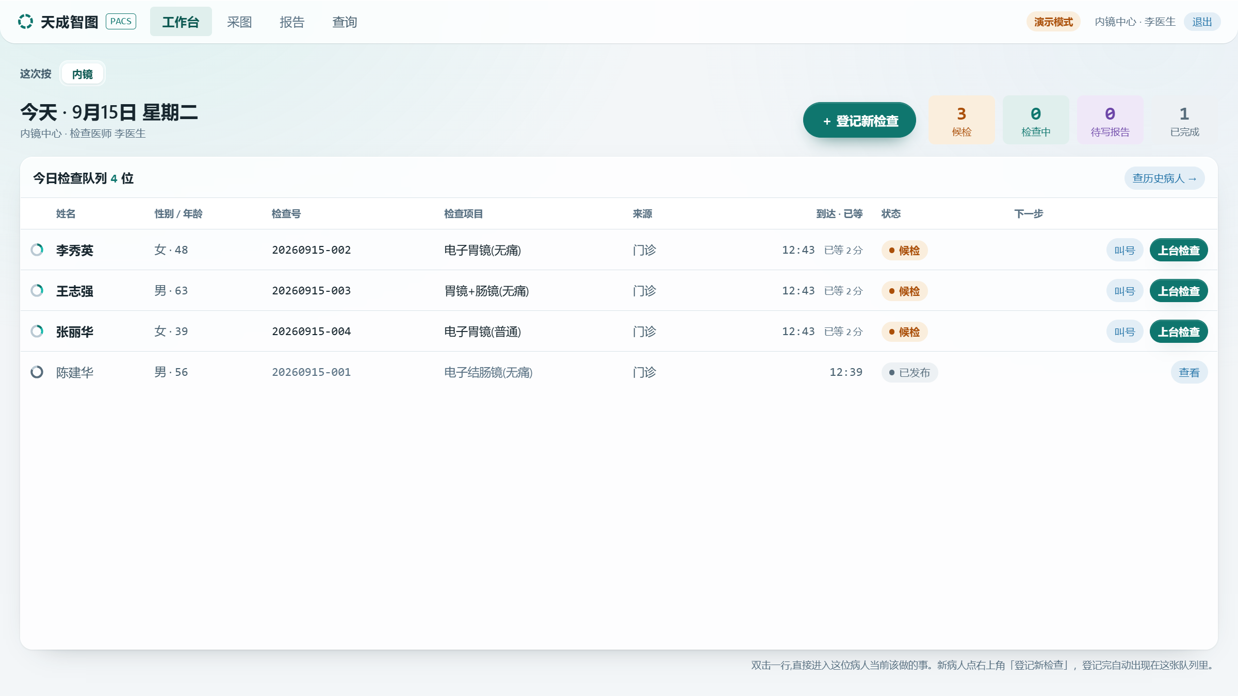This screenshot has width=1238, height=696.
Task: Open the 查询 tab
Action: click(x=345, y=22)
